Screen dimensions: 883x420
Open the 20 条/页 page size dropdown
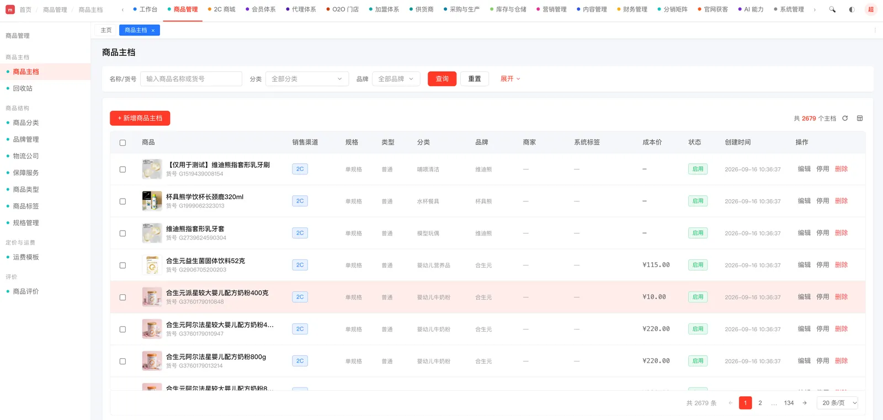tap(837, 403)
